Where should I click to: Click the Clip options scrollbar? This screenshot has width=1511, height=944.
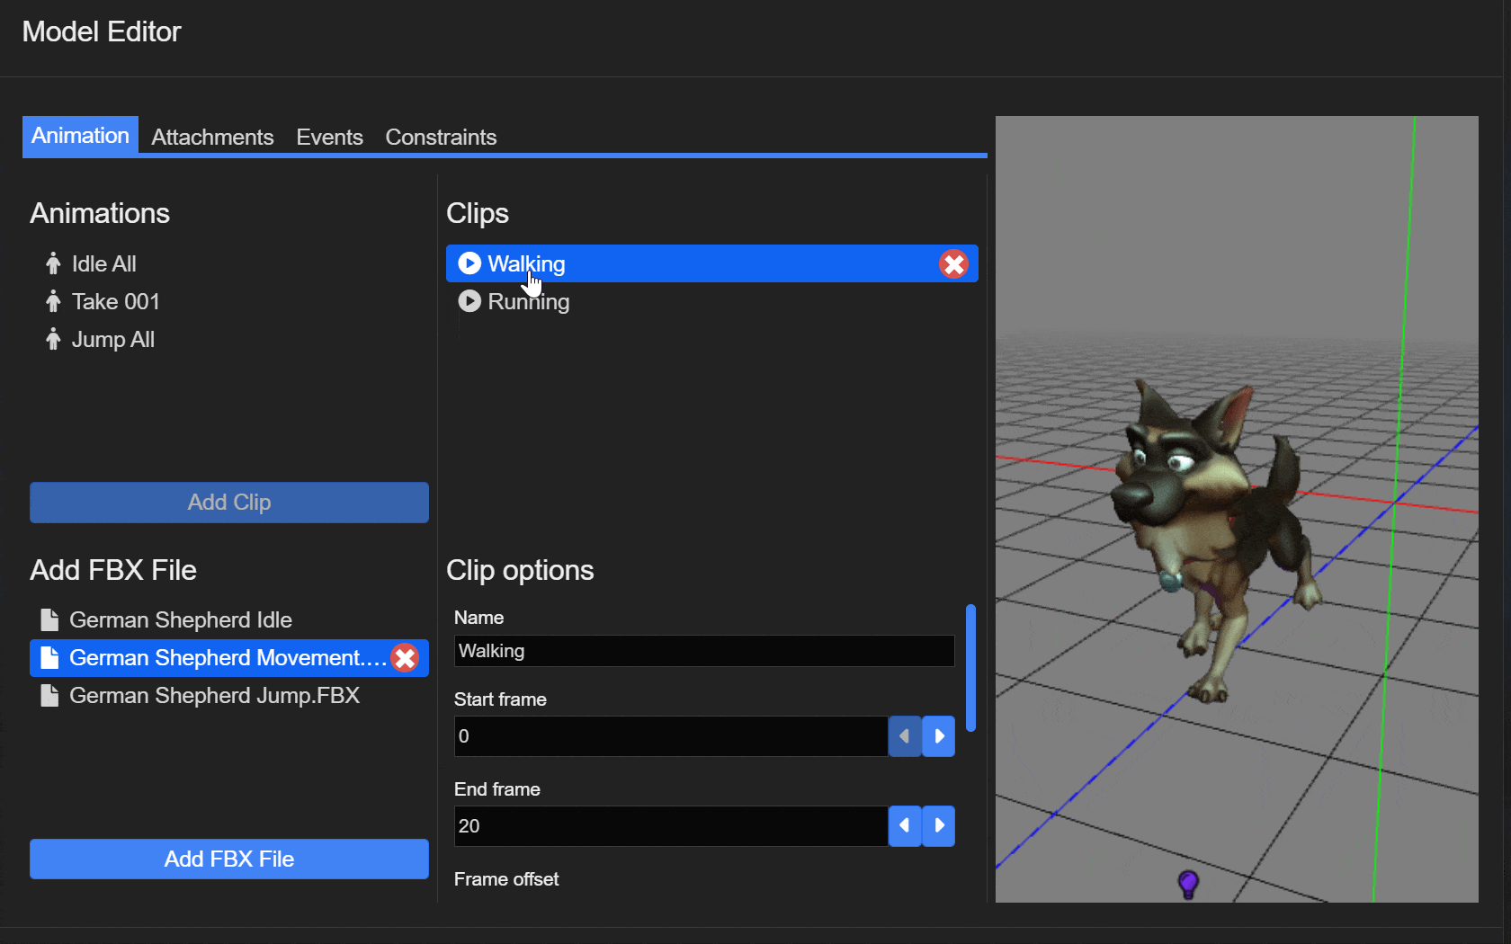pos(970,668)
